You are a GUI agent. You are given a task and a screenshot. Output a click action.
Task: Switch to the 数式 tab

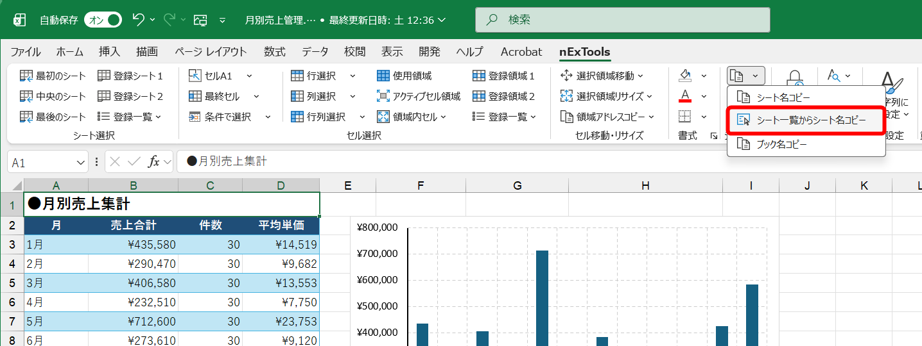[275, 52]
